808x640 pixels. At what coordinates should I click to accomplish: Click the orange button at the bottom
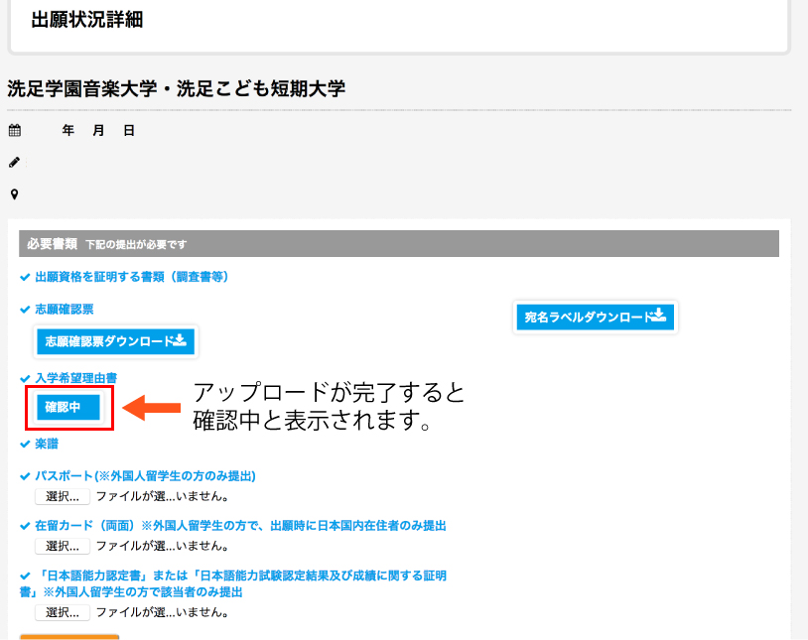coord(69,637)
